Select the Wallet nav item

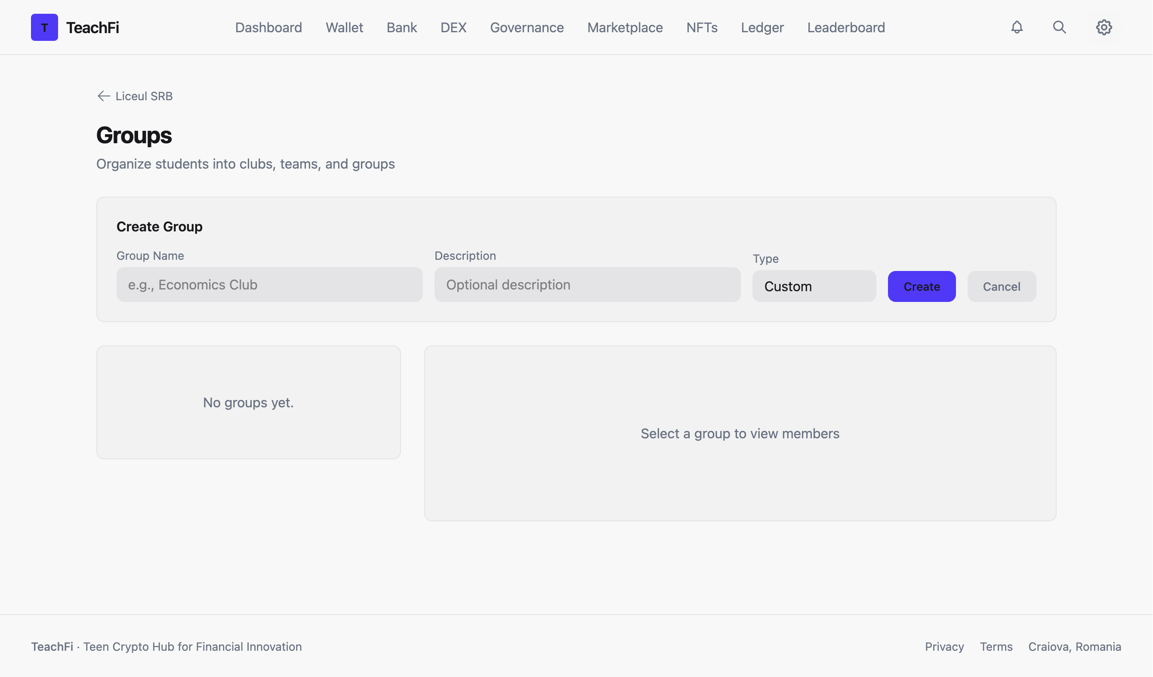(x=344, y=27)
